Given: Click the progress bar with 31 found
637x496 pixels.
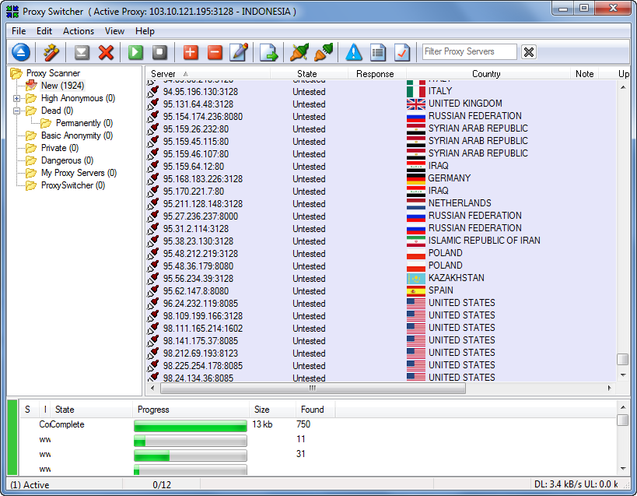Looking at the screenshot, I should 191,456.
